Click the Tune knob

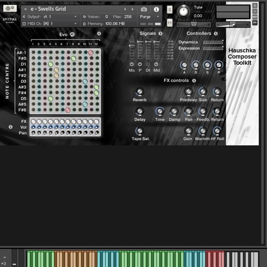click(184, 11)
